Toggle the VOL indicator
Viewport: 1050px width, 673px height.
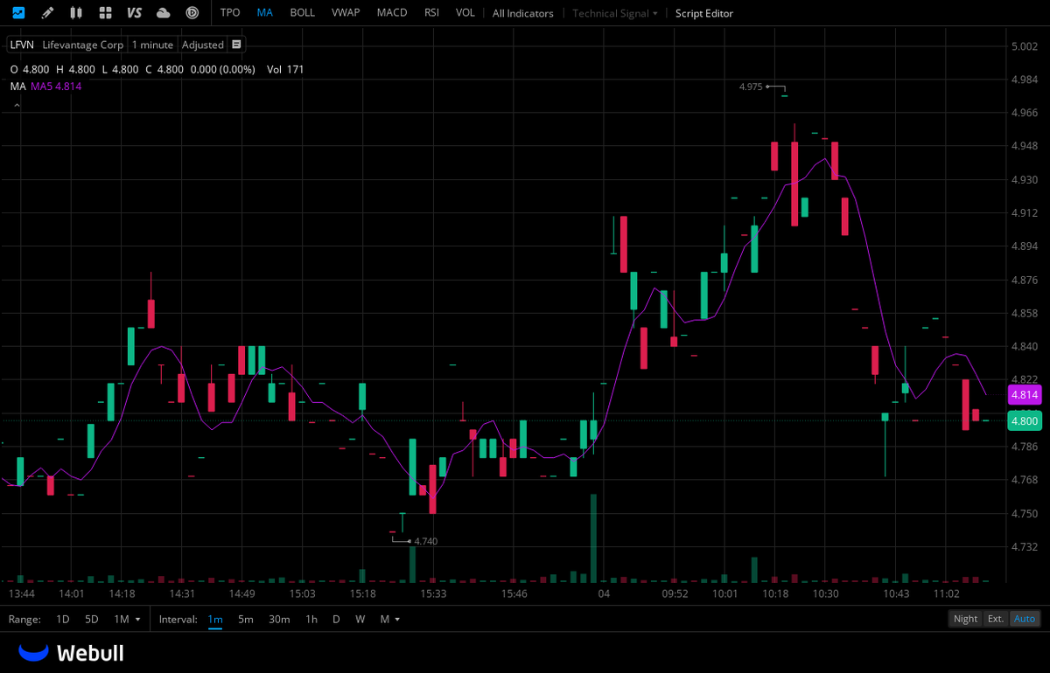pos(465,13)
